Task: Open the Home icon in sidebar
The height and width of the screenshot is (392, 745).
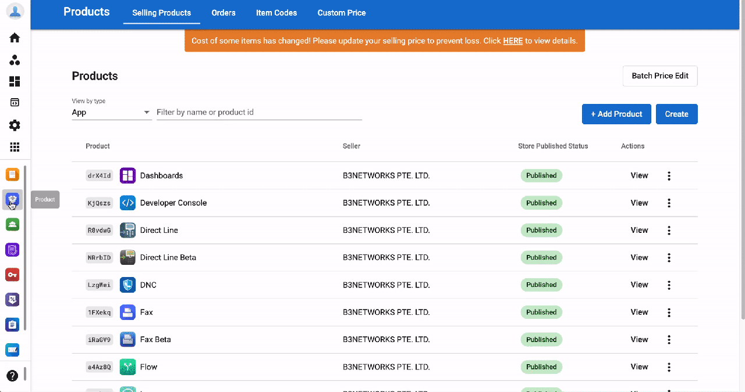Action: coord(15,38)
